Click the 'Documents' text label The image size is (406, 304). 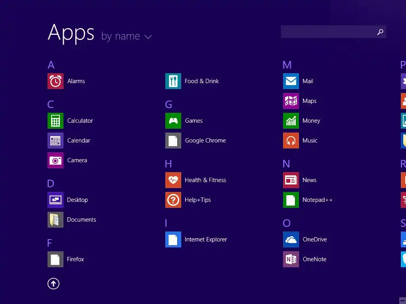82,220
